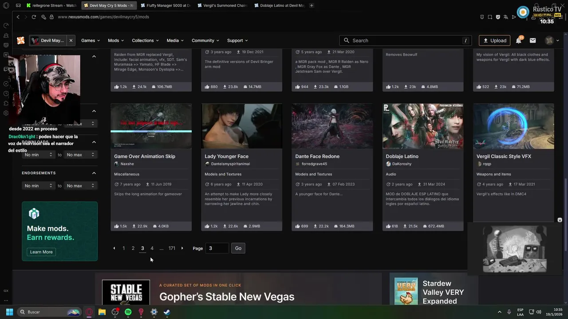This screenshot has width=568, height=319.
Task: Open Opera GX from the taskbar
Action: pos(89,312)
